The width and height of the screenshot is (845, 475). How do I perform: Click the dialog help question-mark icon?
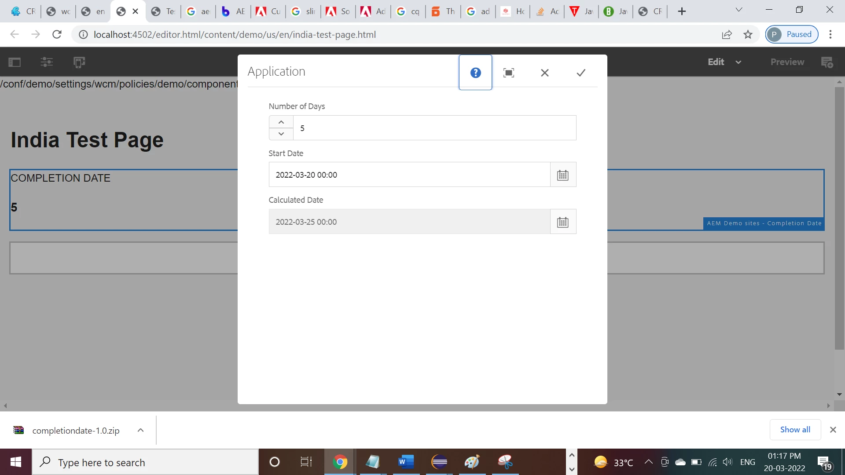coord(475,73)
